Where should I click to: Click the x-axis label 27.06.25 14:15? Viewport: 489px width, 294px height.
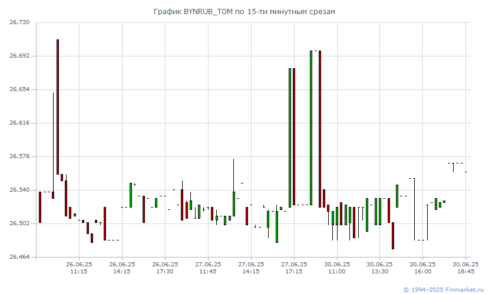(x=251, y=268)
